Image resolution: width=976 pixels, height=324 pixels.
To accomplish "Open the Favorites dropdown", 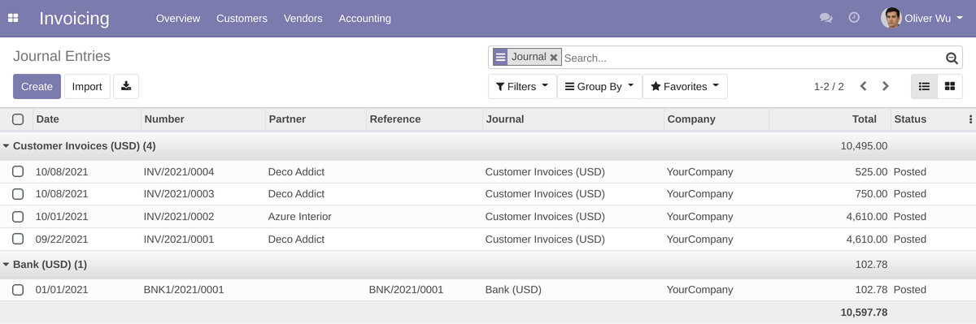I will (x=685, y=87).
